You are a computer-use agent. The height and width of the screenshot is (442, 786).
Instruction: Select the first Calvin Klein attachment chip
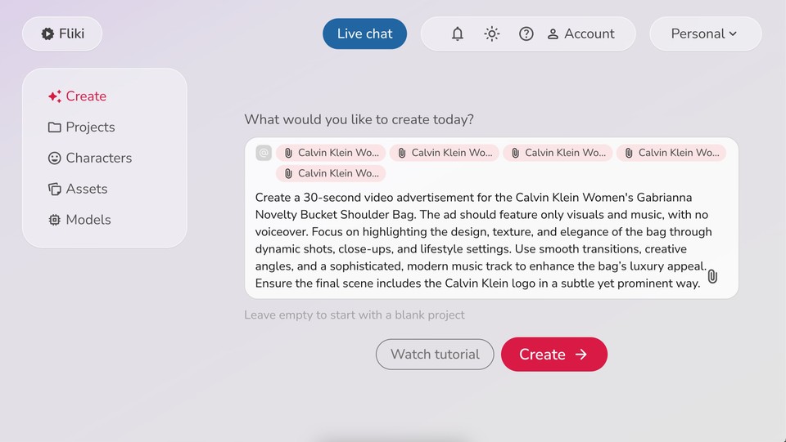coord(331,153)
